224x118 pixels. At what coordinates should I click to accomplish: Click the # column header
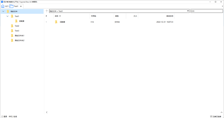pyautogui.click(x=46, y=16)
